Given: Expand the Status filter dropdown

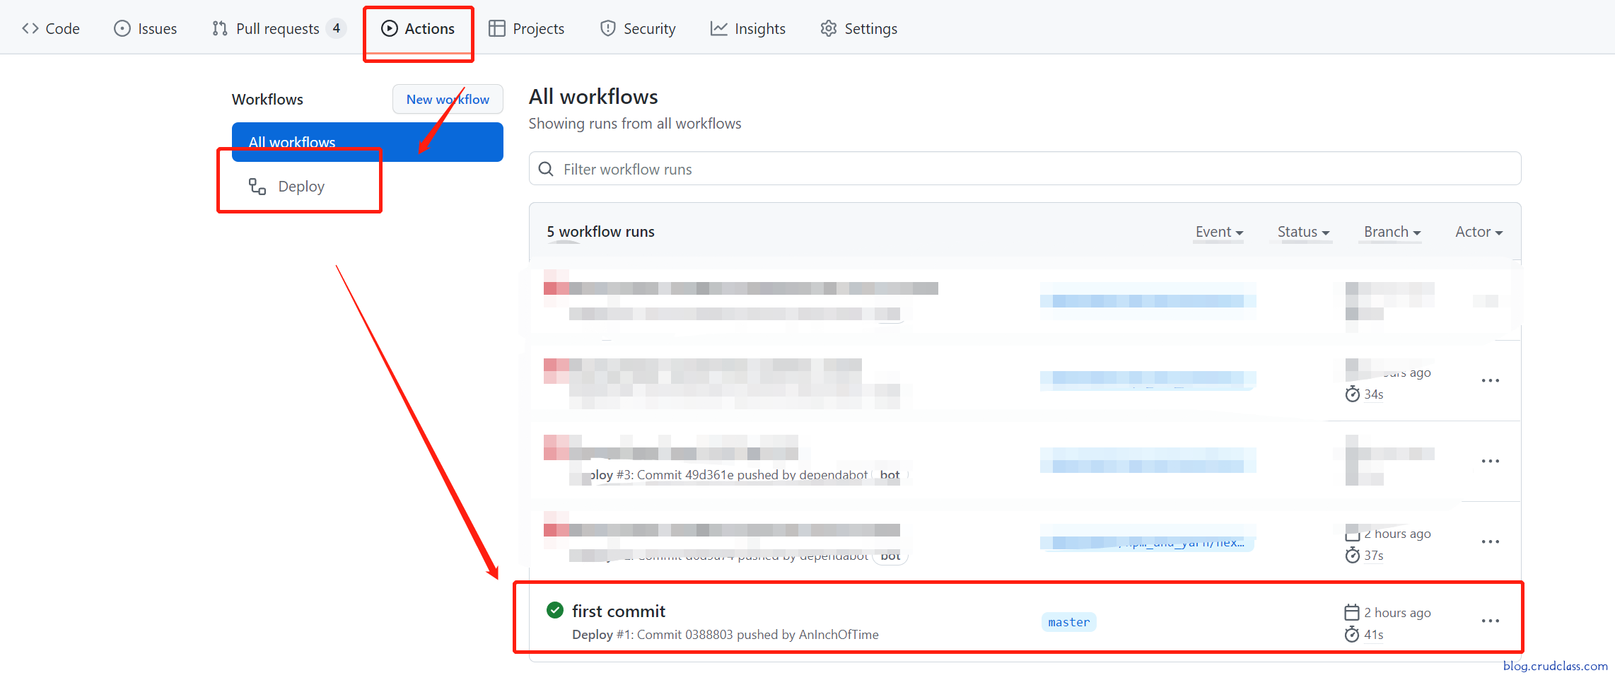Looking at the screenshot, I should coord(1303,232).
